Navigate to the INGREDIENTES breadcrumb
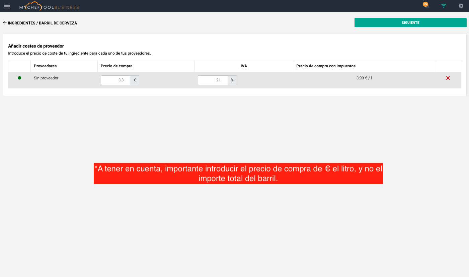This screenshot has width=469, height=277. point(21,23)
